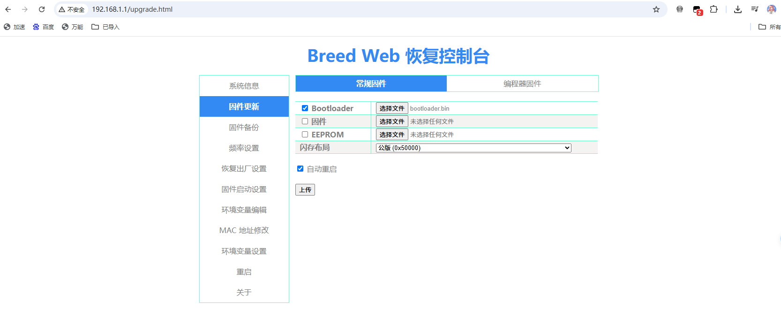Image resolution: width=781 pixels, height=317 pixels.
Task: Click 选择文件 for the Bootloader row
Action: (392, 108)
